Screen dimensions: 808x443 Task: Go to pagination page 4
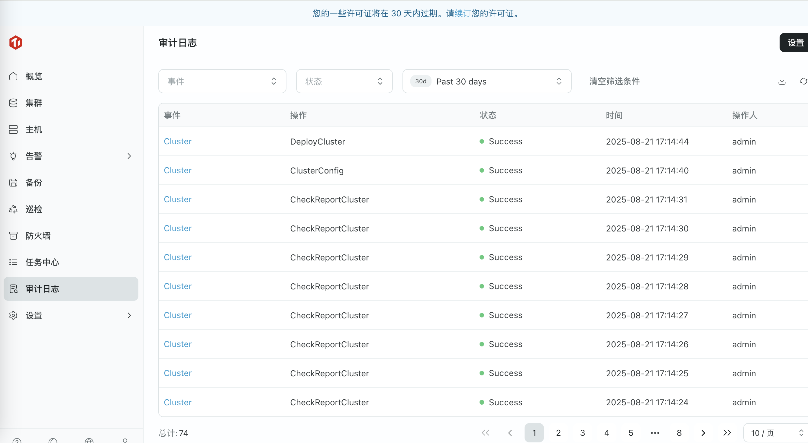click(x=607, y=433)
